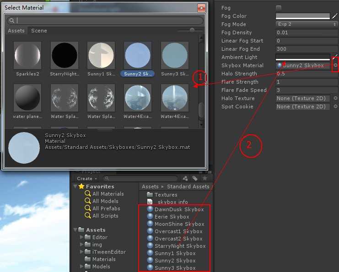Click the Select Material search field
The width and height of the screenshot is (339, 272).
105,21
